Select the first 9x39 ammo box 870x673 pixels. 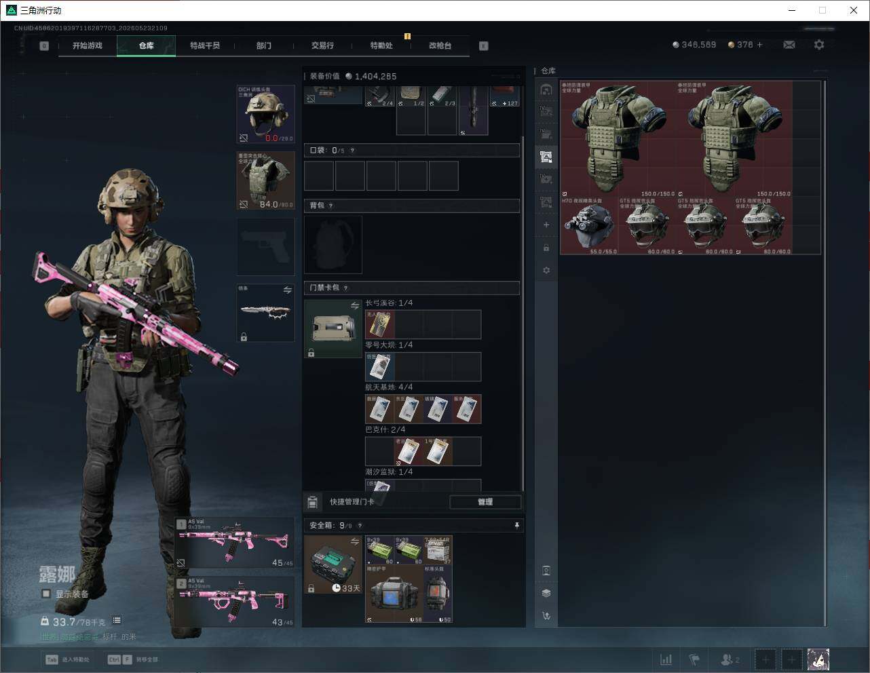pyautogui.click(x=380, y=550)
